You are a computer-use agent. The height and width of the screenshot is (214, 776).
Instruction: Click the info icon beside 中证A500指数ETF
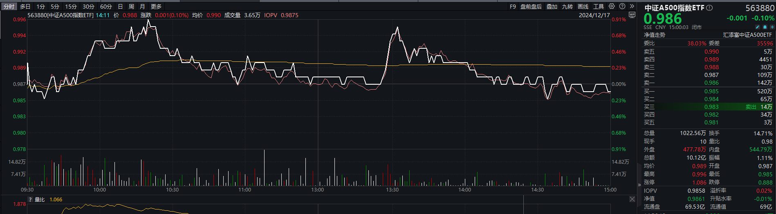point(710,8)
